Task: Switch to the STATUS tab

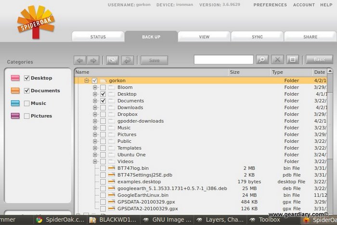Action: tap(98, 37)
